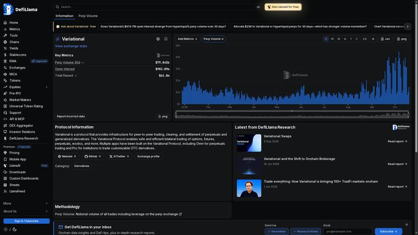Switch to the Perp Volume tab
Image resolution: width=418 pixels, height=235 pixels.
pyautogui.click(x=88, y=16)
